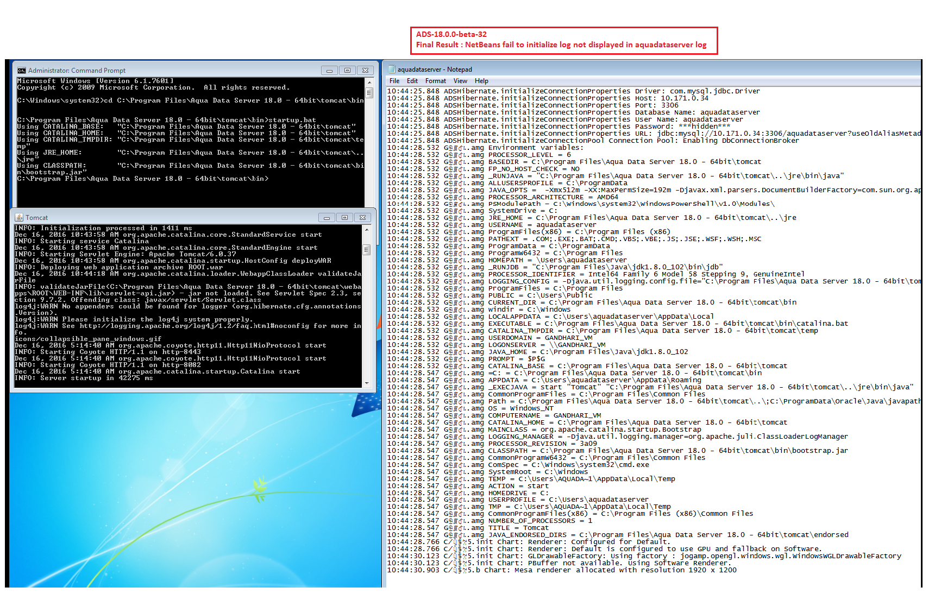Open the File menu in Notepad
This screenshot has width=941, height=606.
tap(394, 81)
